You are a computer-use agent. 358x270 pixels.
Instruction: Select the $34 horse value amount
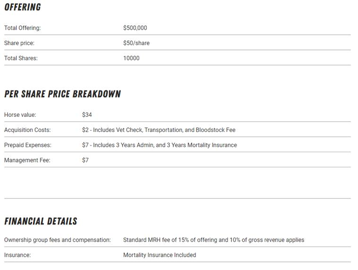87,115
